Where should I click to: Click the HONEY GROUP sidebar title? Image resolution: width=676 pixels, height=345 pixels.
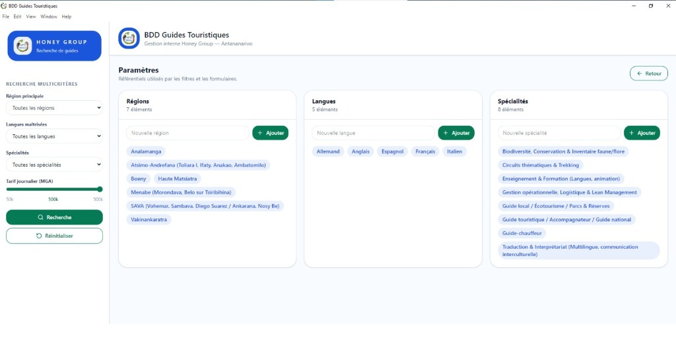[x=61, y=42]
